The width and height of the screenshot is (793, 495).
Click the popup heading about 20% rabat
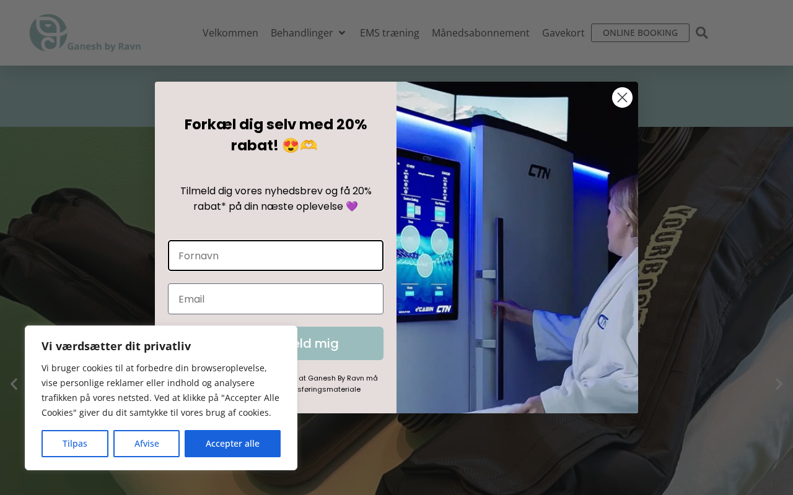point(276,135)
